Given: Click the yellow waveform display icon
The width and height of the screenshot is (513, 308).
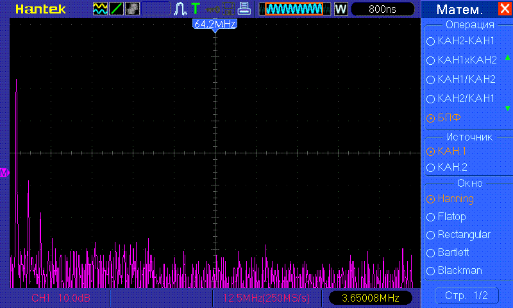Looking at the screenshot, I should point(101,9).
